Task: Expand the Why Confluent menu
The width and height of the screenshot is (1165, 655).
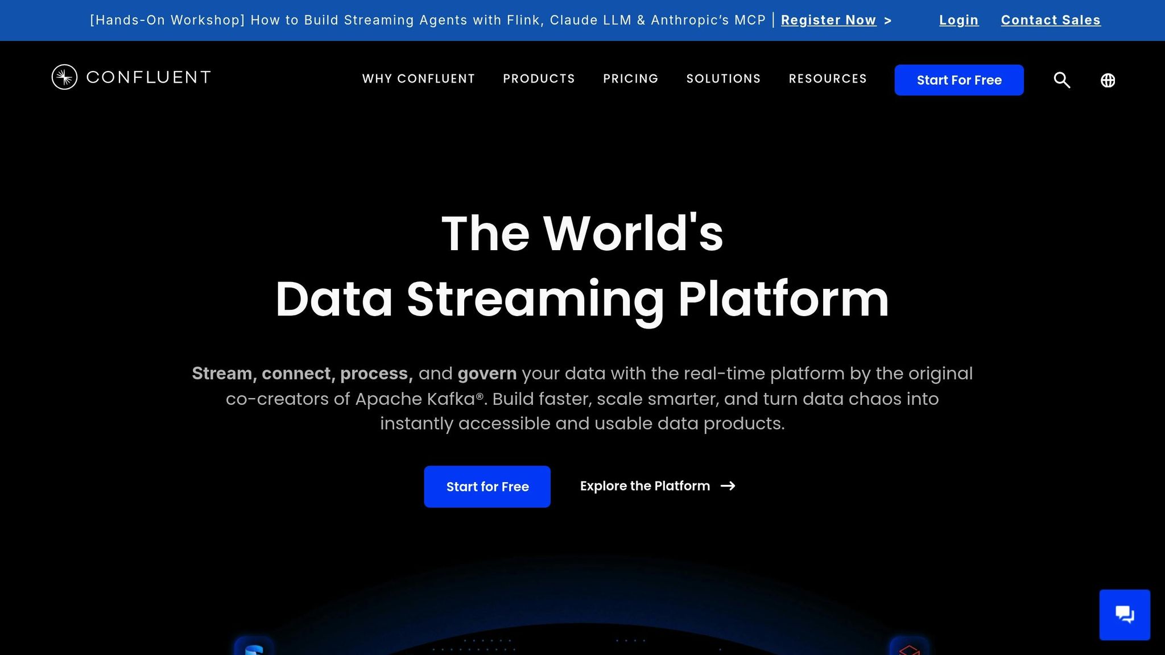Action: 418,78
